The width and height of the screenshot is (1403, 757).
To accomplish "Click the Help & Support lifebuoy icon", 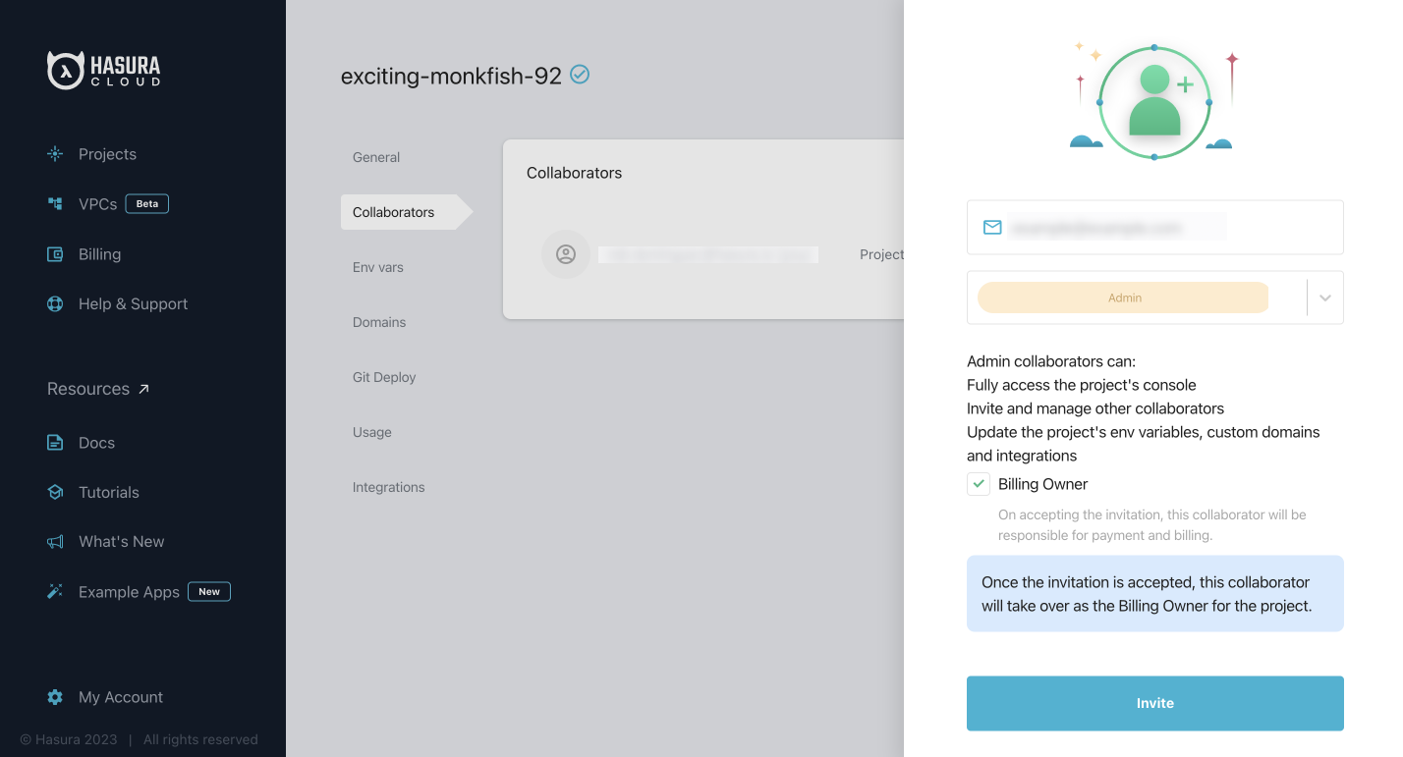I will 55,304.
